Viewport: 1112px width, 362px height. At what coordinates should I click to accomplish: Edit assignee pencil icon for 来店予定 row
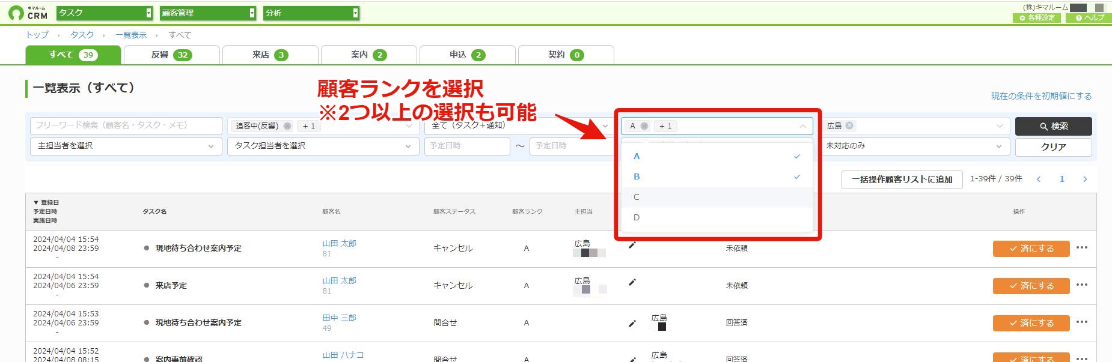point(632,282)
